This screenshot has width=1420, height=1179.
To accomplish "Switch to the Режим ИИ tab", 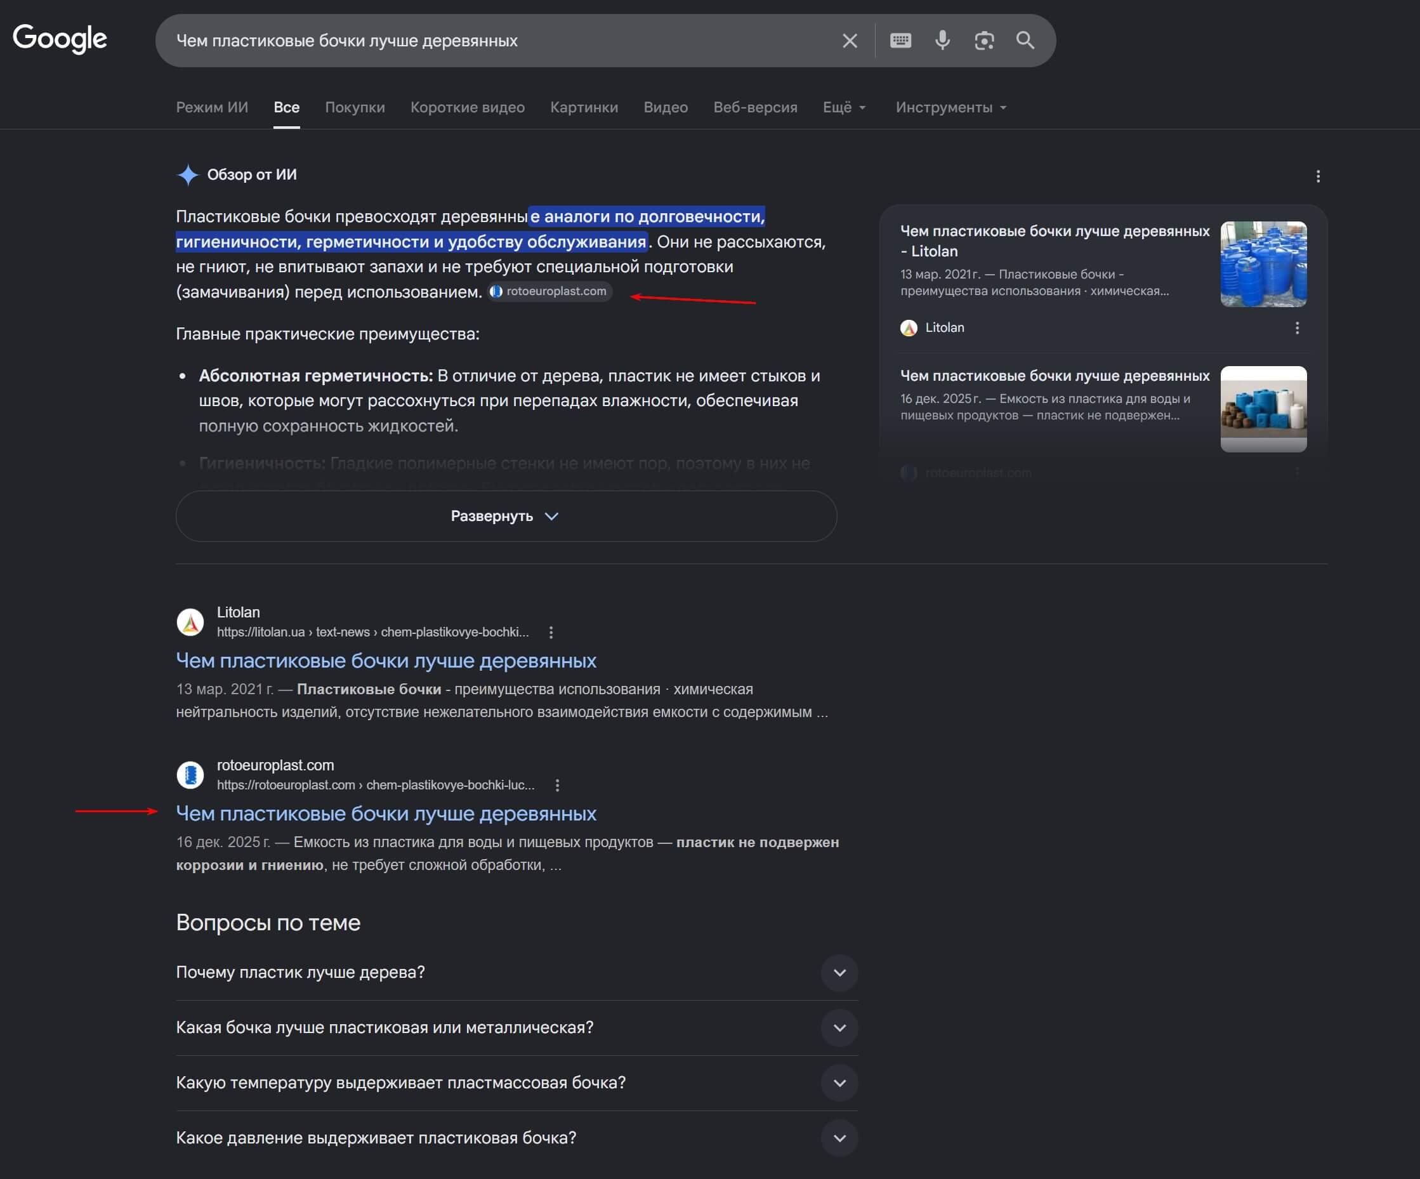I will pyautogui.click(x=213, y=107).
